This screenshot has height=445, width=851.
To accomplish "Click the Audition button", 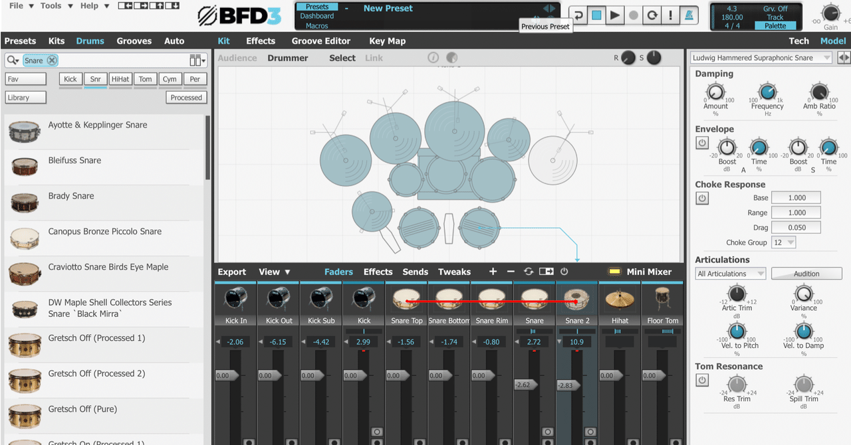I will (x=806, y=274).
